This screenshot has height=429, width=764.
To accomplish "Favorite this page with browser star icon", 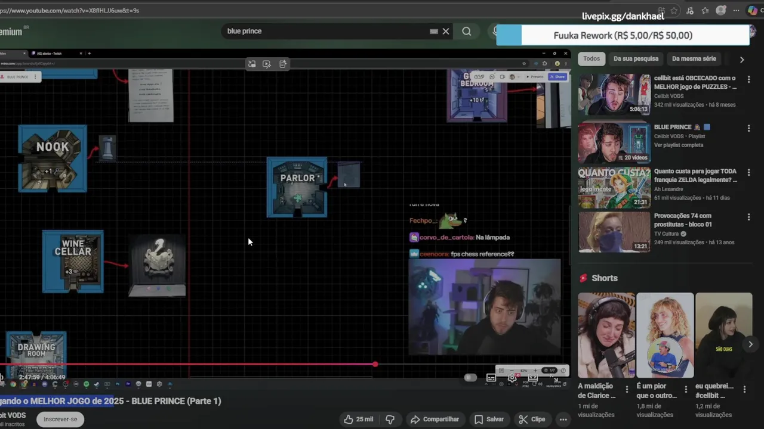I will [x=674, y=11].
